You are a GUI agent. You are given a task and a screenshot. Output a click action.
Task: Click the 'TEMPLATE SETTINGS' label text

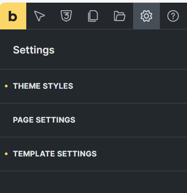click(x=55, y=154)
